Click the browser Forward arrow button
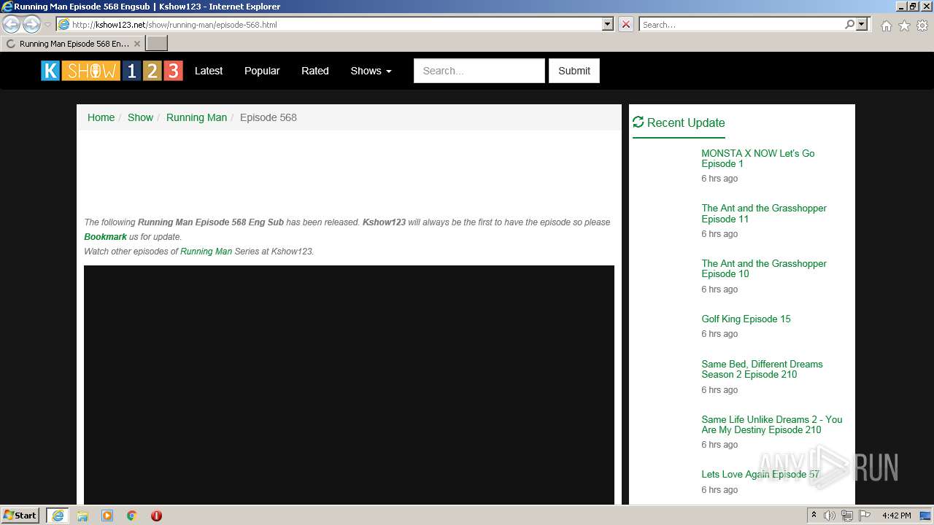 coord(31,24)
